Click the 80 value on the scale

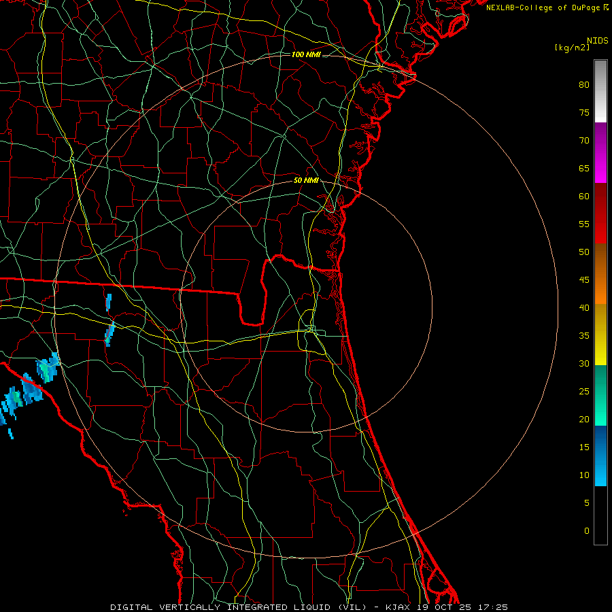(x=584, y=85)
